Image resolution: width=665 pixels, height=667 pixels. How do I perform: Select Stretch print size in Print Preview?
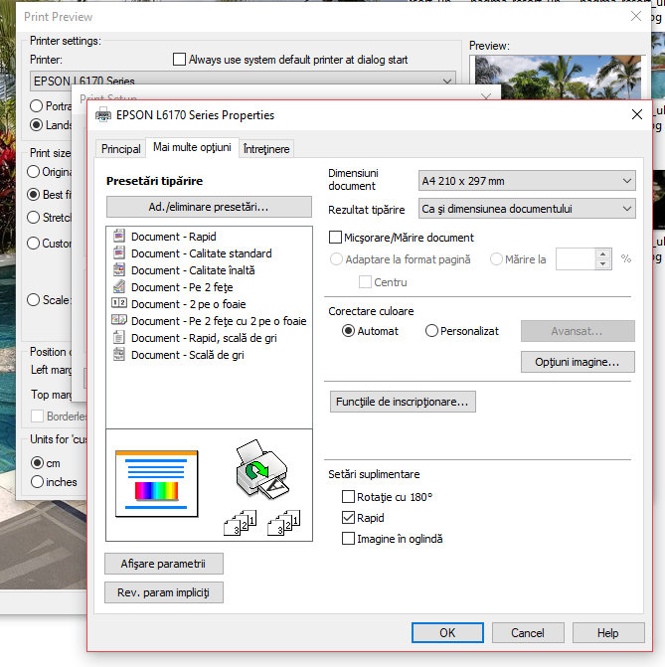click(33, 218)
